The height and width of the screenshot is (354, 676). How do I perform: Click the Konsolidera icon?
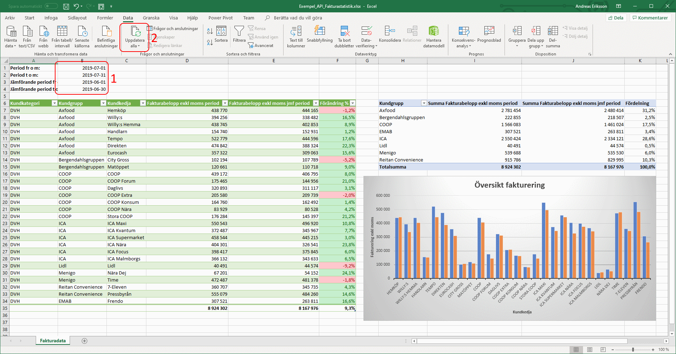(390, 31)
